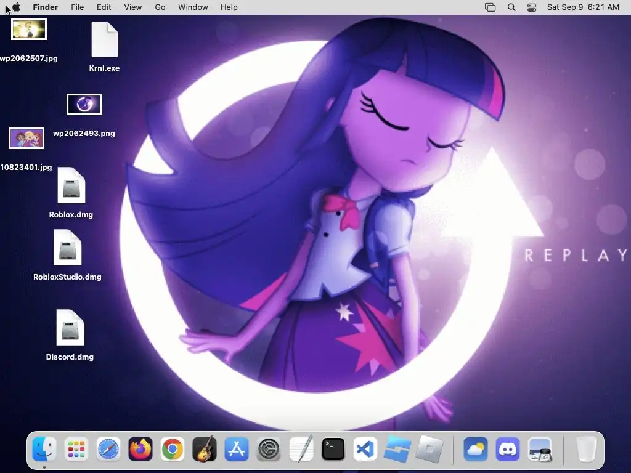This screenshot has width=631, height=473.
Task: Open the View menu
Action: (x=133, y=7)
